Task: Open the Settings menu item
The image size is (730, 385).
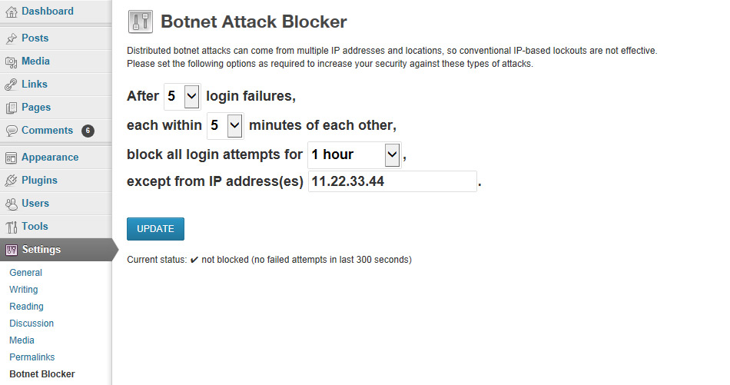Action: [56, 250]
